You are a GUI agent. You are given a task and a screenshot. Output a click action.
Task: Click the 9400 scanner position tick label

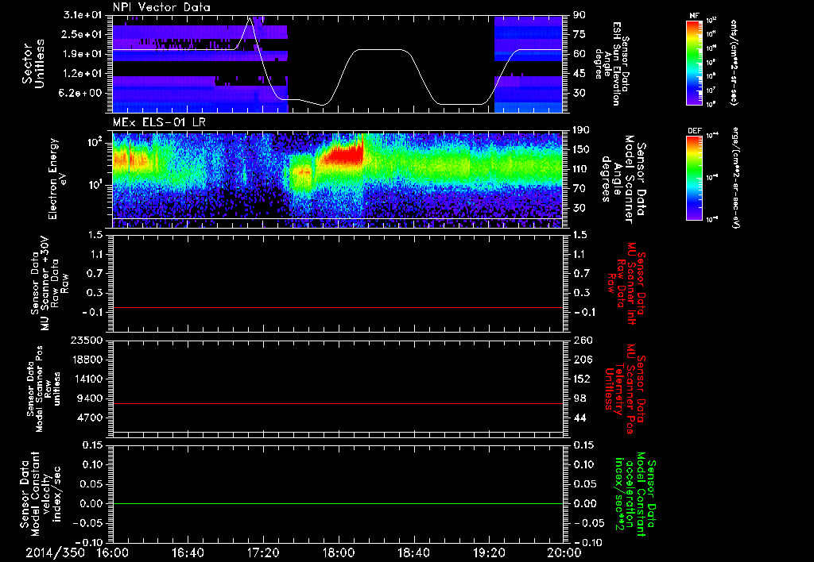tap(89, 398)
